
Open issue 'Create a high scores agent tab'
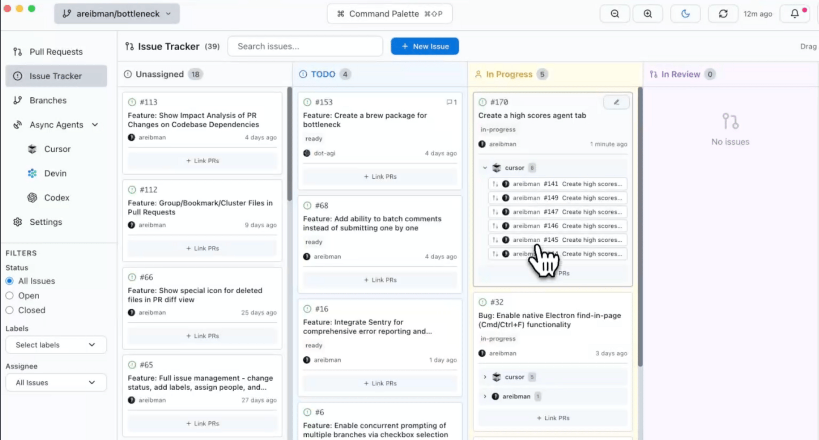coord(532,116)
